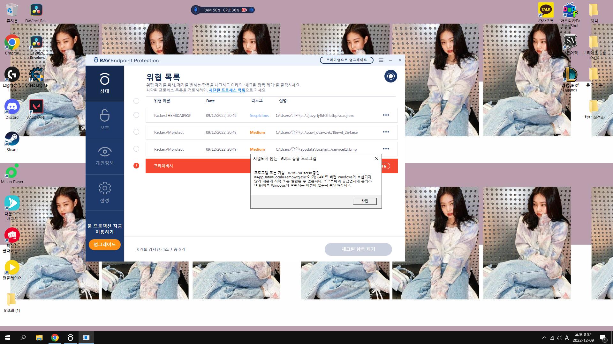Open the Protection lock icon tab
Viewport: 613px width, 344px height.
point(104,119)
